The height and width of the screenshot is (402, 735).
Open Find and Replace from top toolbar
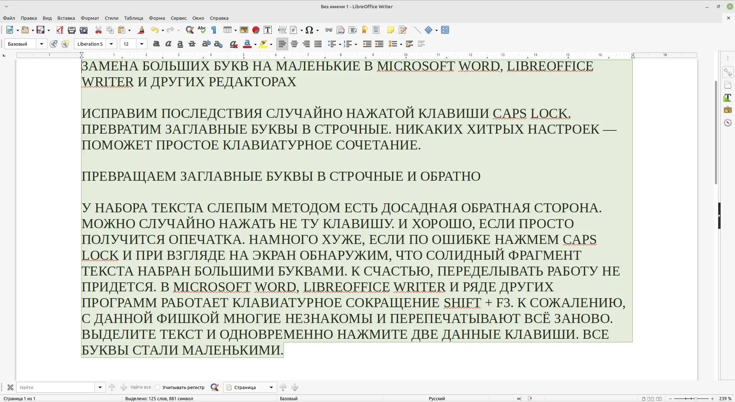(190, 30)
